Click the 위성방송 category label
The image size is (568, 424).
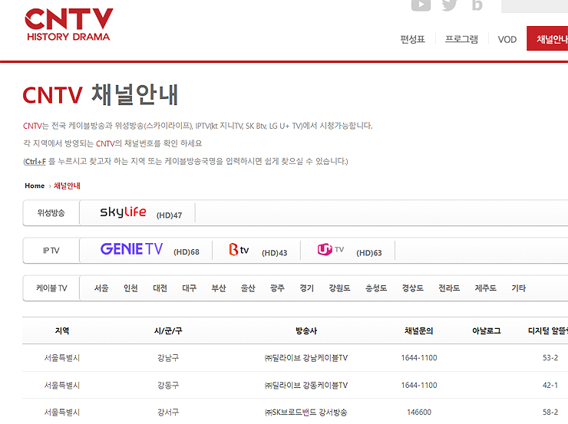coord(51,212)
